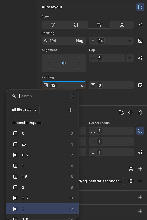Focus the variable Search field
Image resolution: width=147 pixels, height=220 pixels.
[43, 96]
